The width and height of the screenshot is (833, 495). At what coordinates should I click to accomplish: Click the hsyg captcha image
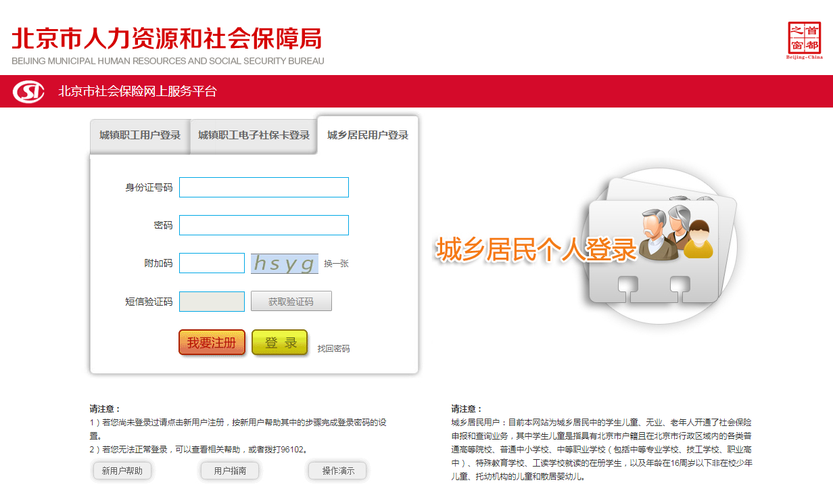285,264
